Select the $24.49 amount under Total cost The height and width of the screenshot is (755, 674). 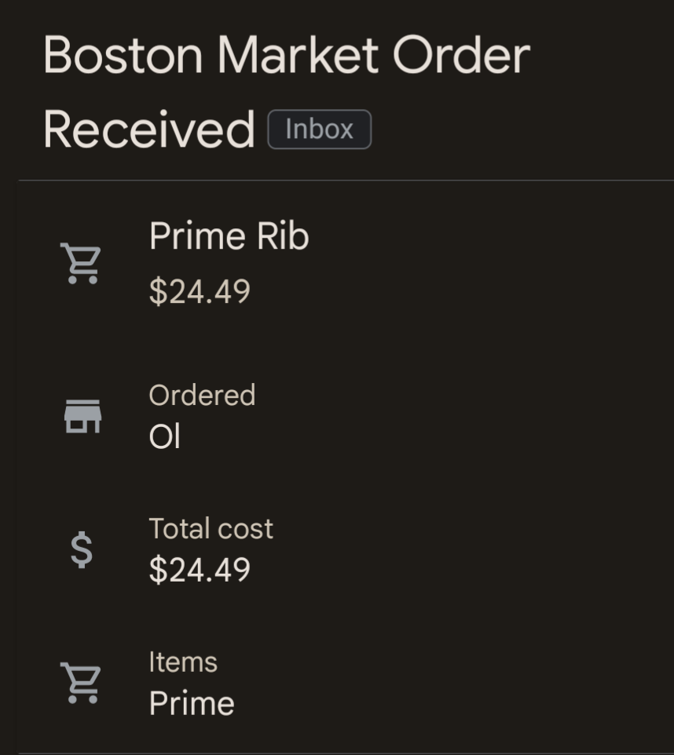200,571
